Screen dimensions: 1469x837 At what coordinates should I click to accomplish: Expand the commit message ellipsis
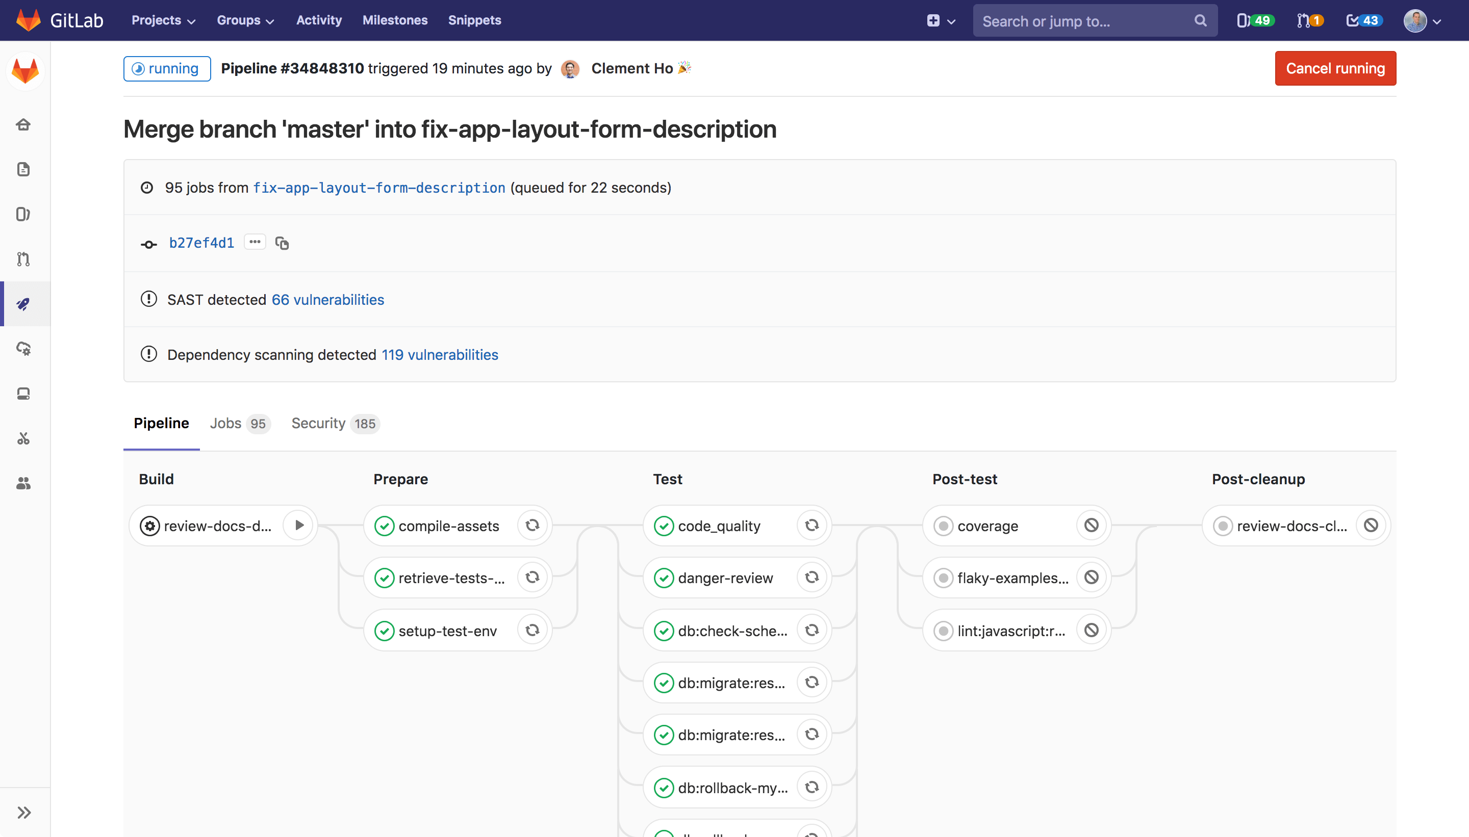[255, 242]
